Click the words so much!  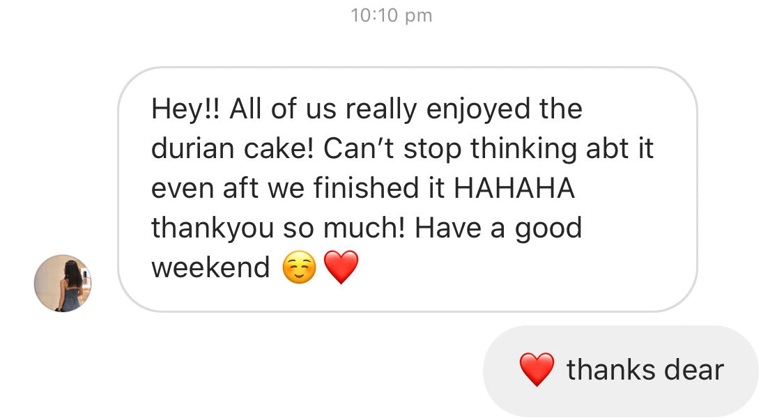[344, 228]
